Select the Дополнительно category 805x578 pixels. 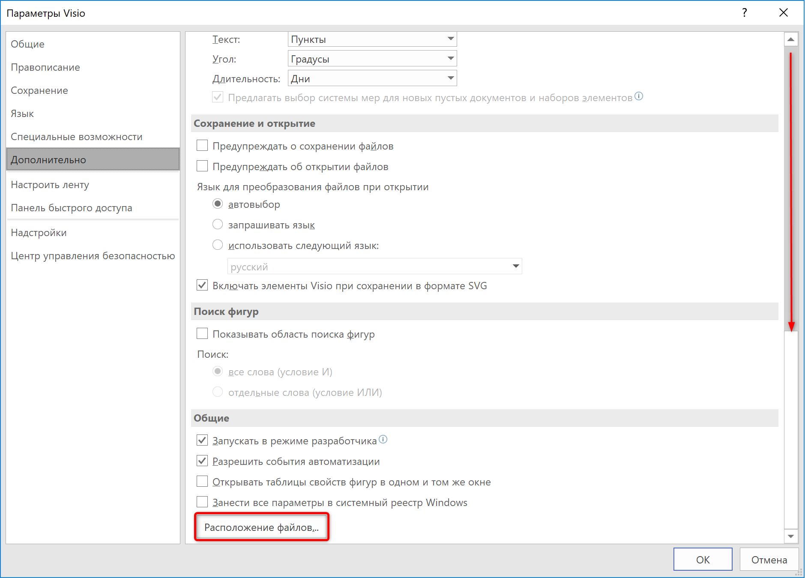click(x=93, y=159)
